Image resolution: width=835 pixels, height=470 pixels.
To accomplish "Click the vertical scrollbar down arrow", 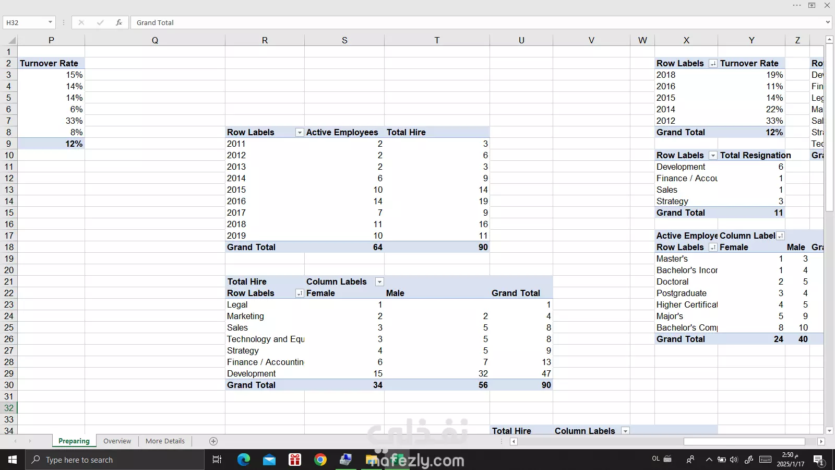I will [x=829, y=431].
